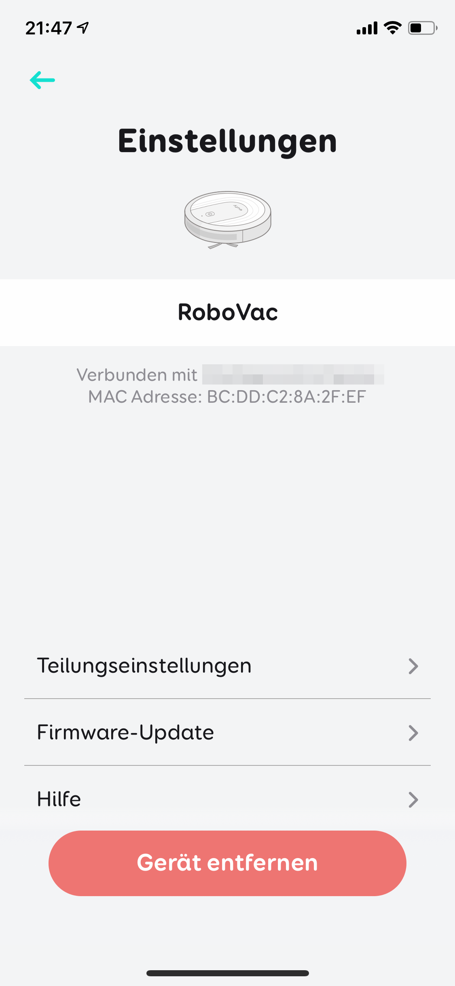Tap the 21:47 clock in status bar
The image size is (455, 986).
pyautogui.click(x=49, y=28)
